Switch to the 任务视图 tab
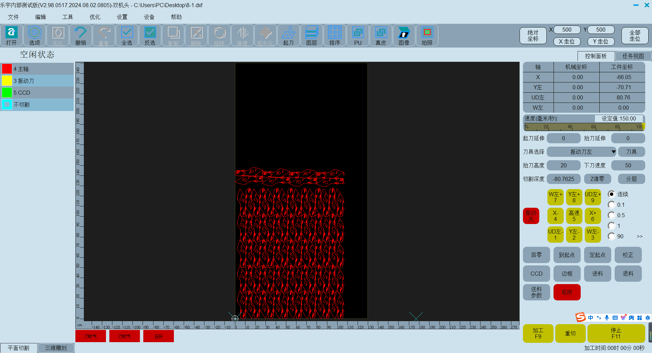 click(x=633, y=56)
